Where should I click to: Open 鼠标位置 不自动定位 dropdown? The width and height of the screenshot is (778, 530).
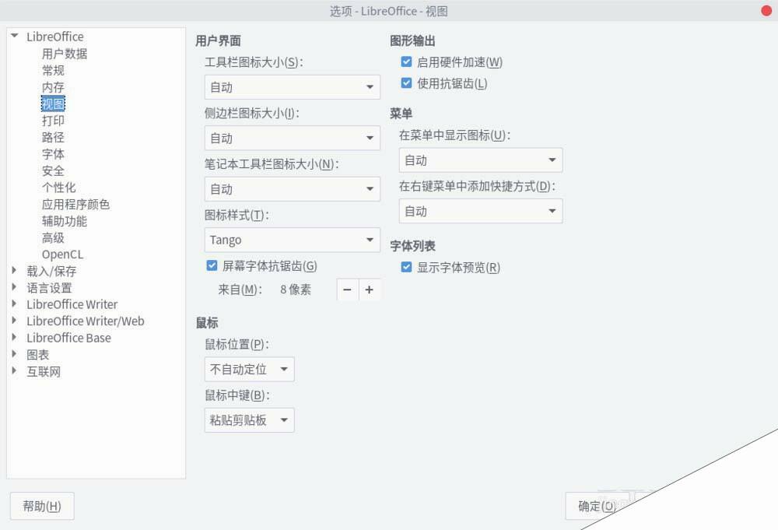point(249,369)
